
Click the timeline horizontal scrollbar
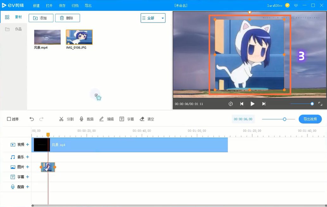179,205
